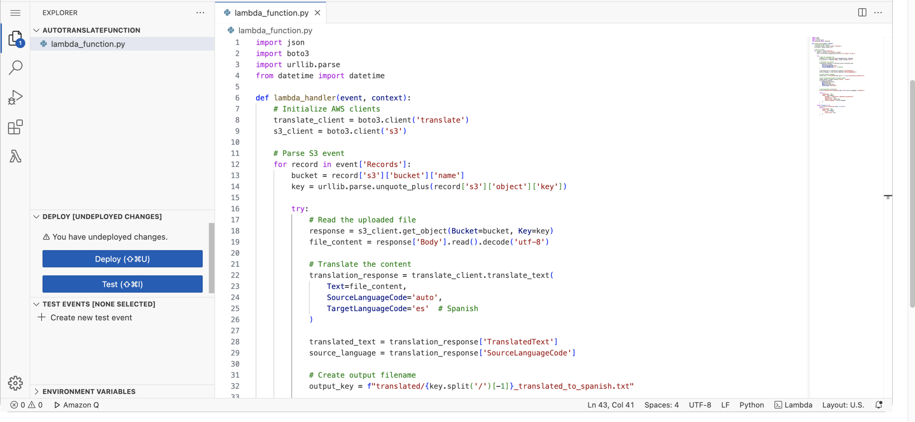Open the notifications bell in status bar
Screen dimensions: 915x422
[x=878, y=405]
